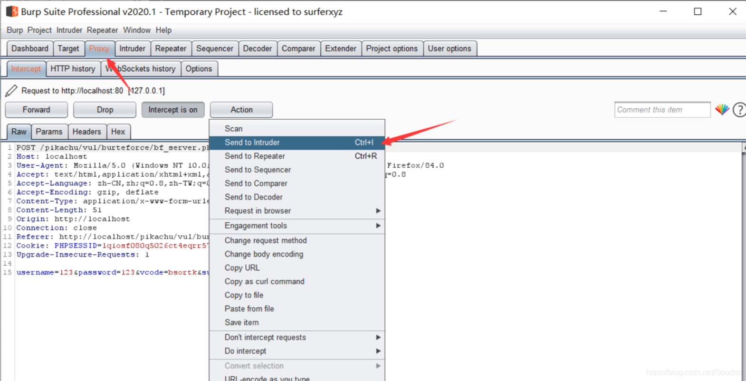Switch to the Dashboard tab
This screenshot has height=381, width=746.
click(x=30, y=48)
